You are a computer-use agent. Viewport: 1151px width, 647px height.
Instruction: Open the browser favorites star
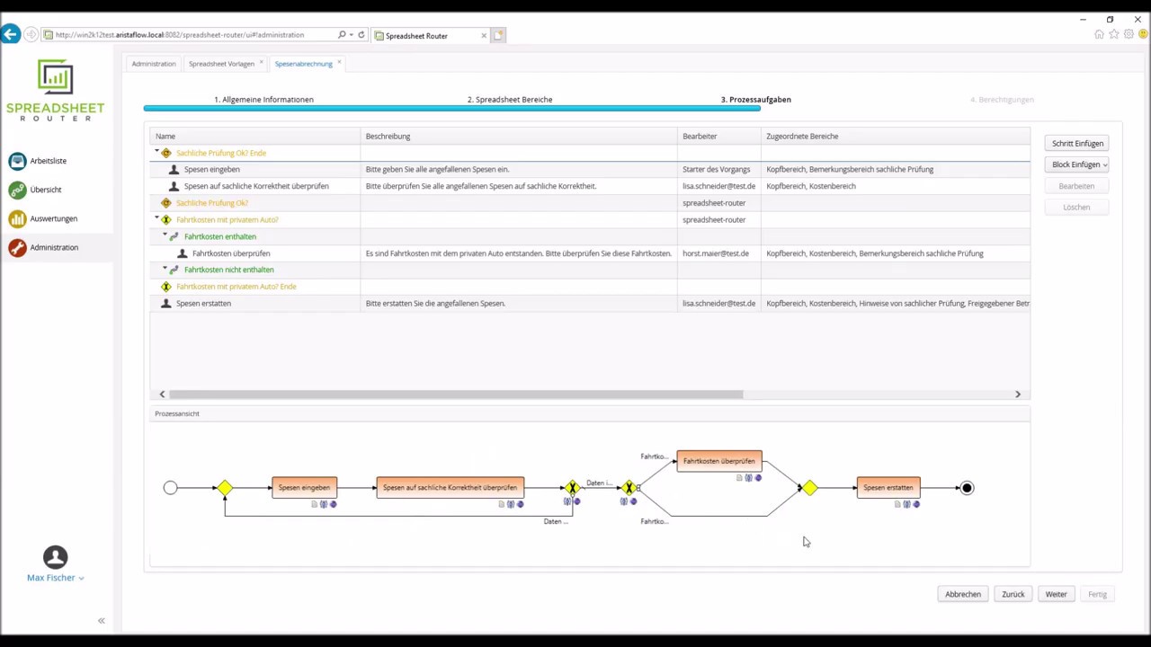1114,35
